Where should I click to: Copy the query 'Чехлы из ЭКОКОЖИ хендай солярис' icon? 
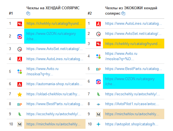pyautogui.click(x=123, y=13)
